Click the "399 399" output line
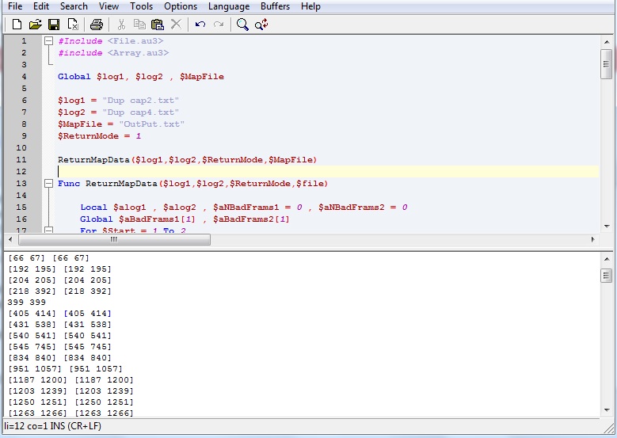 [27, 303]
